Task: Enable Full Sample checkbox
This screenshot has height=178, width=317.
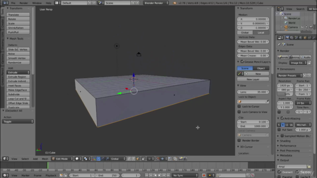Action: click(279, 130)
